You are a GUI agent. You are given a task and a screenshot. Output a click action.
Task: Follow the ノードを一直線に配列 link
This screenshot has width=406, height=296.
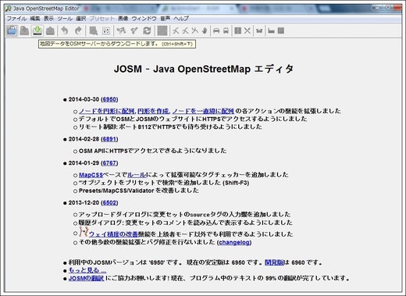pos(203,111)
